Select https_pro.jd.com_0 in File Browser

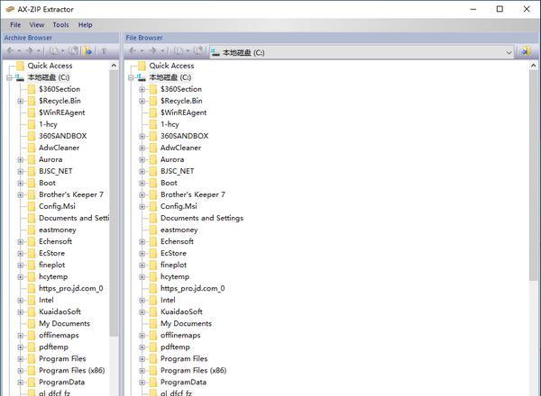tap(193, 289)
